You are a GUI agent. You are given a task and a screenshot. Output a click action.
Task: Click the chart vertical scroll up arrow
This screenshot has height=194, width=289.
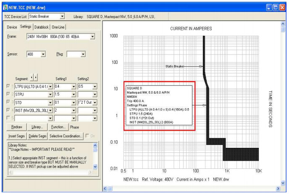coord(283,24)
